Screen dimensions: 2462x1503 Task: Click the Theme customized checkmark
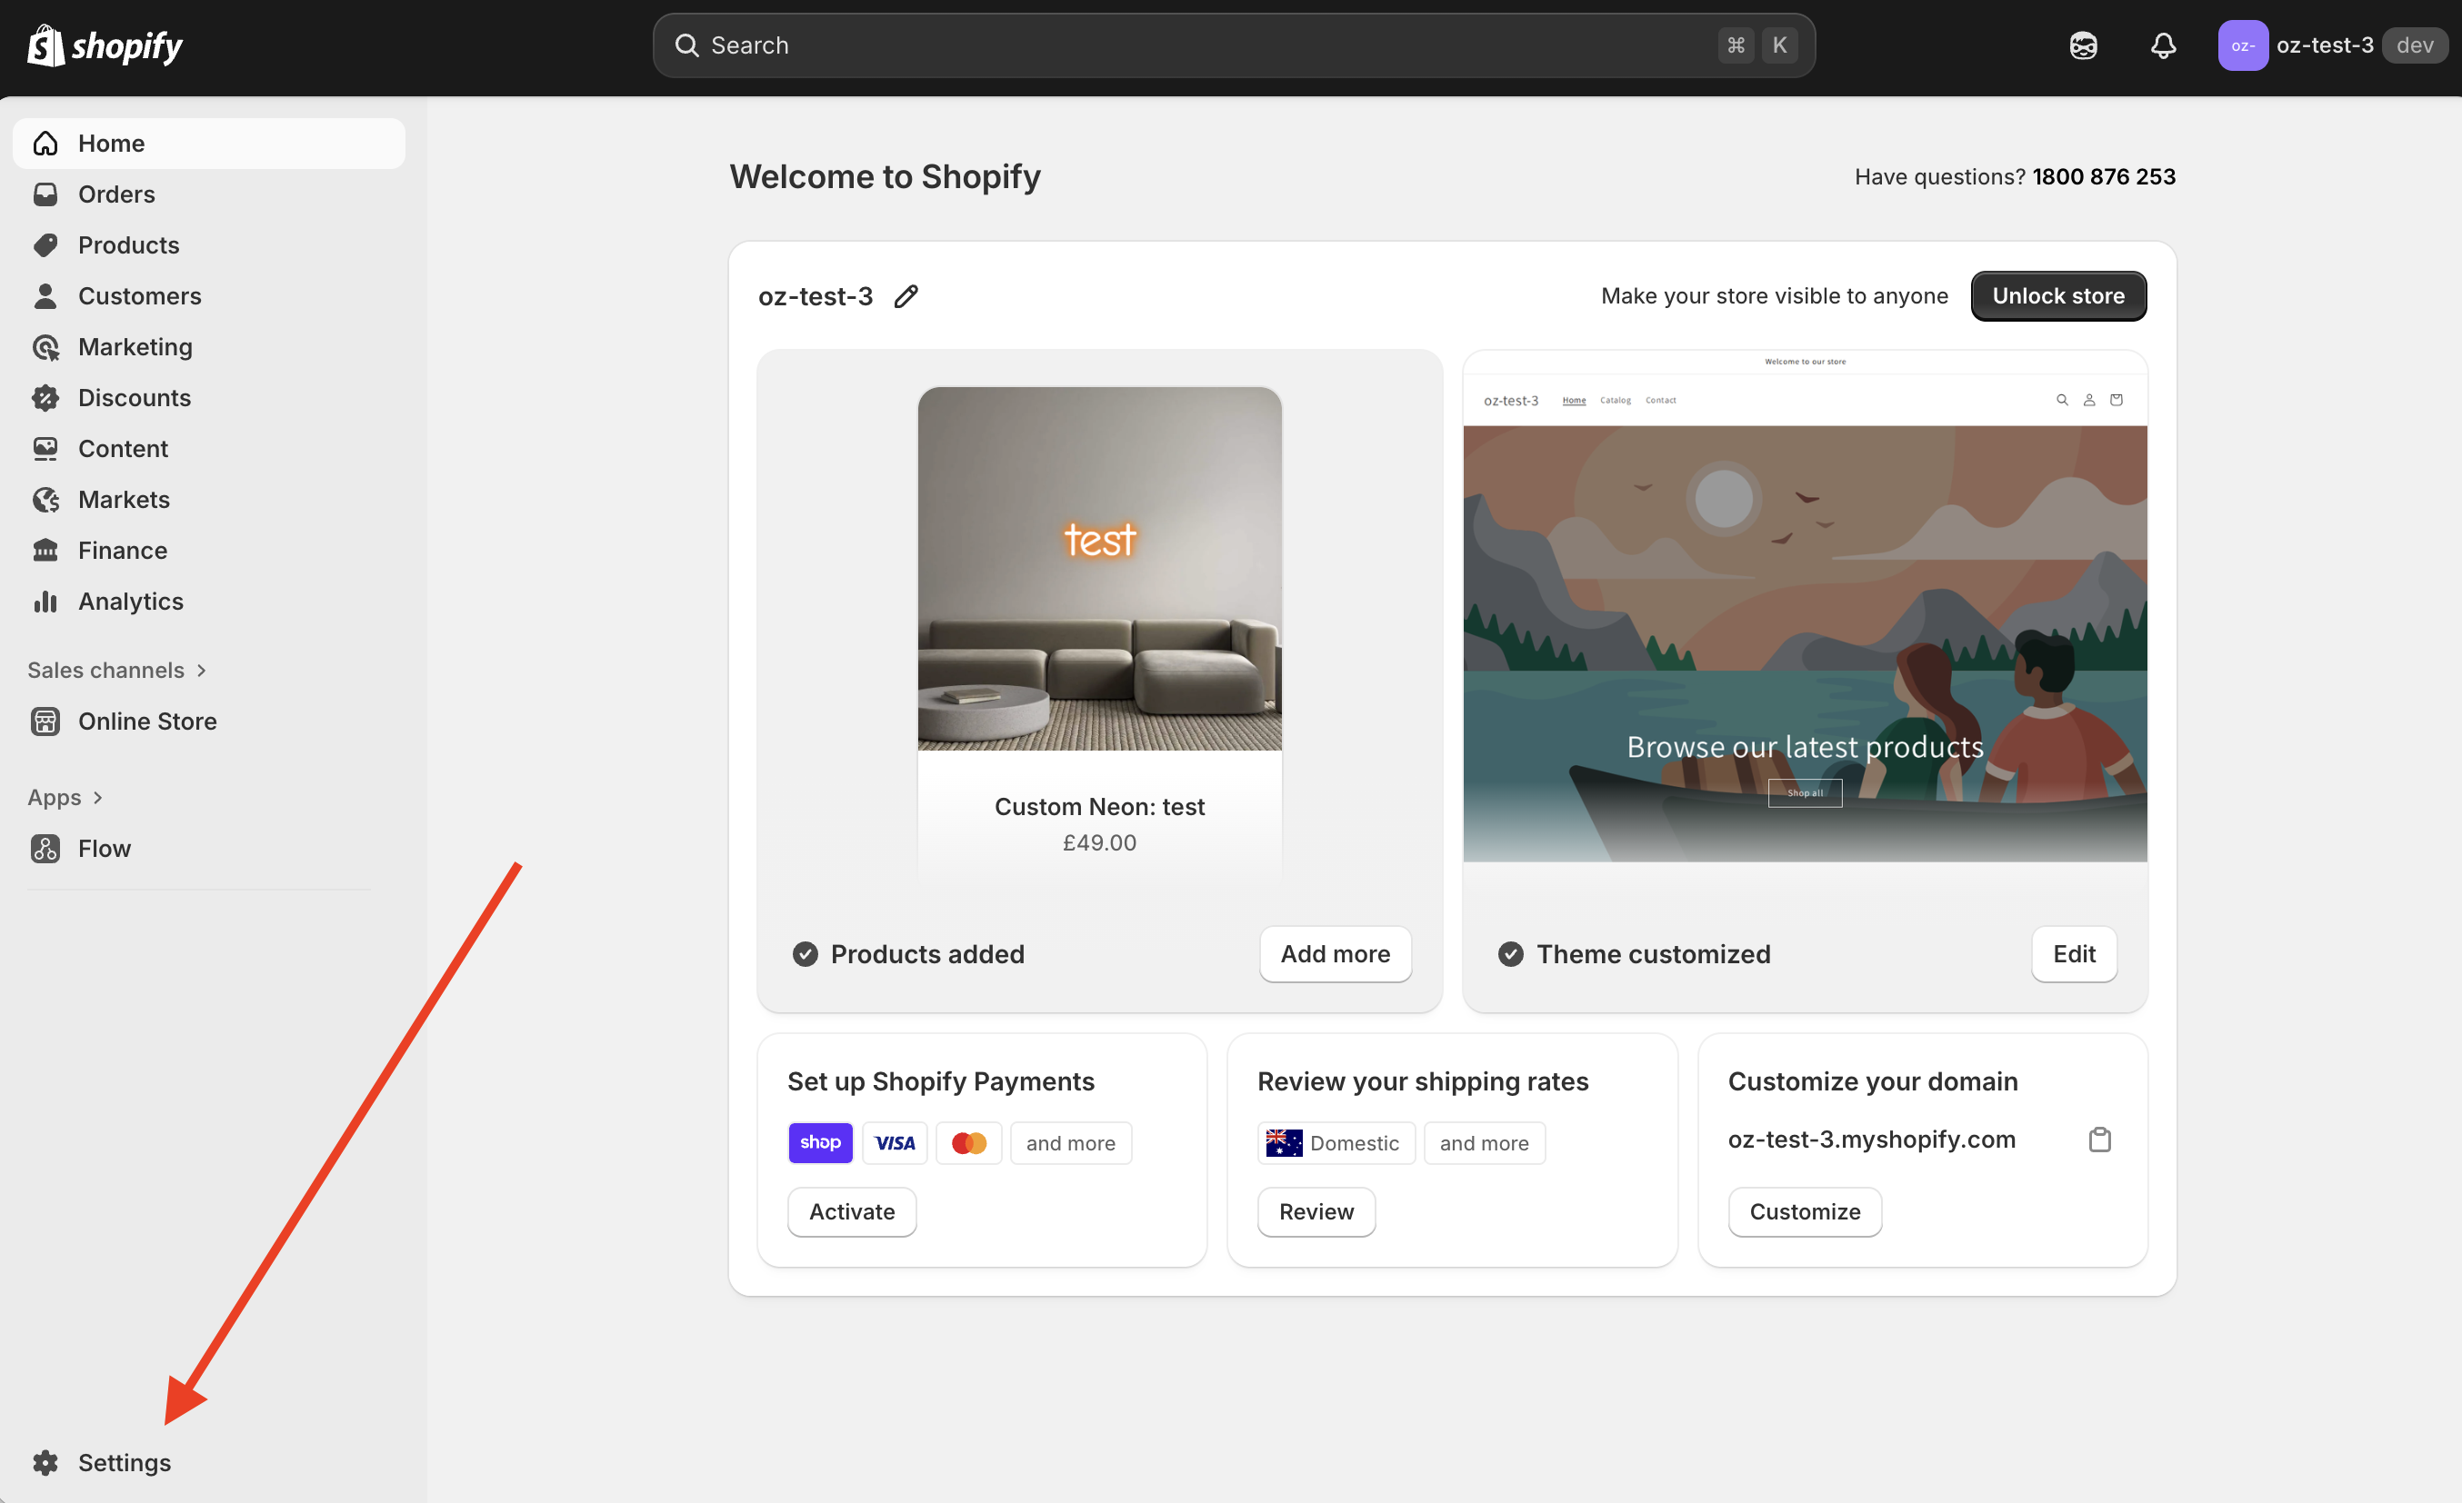click(1511, 954)
